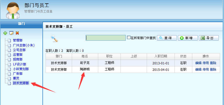224x105 pixels.
Task: Export employee list with 导出 button
Action: [x=209, y=38]
